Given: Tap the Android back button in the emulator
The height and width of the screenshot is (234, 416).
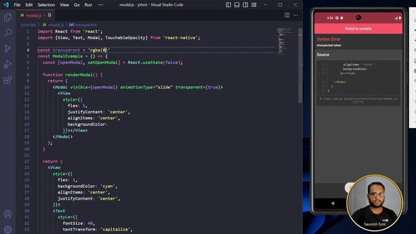Looking at the screenshot, I should [333, 203].
